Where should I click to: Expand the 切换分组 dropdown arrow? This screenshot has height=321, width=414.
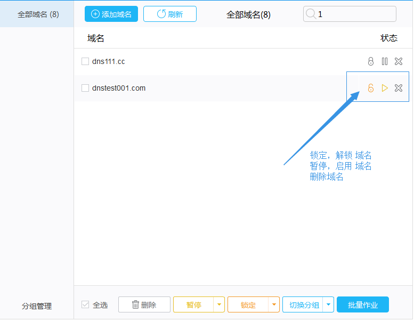(x=328, y=305)
